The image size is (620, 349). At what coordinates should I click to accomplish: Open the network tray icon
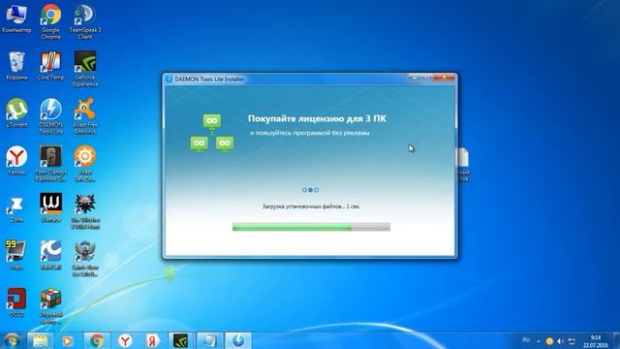(572, 341)
